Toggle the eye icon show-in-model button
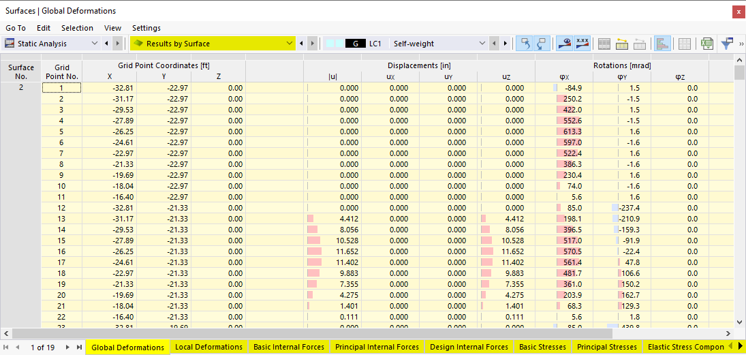Viewport: 746px width, 355px height. pos(564,44)
